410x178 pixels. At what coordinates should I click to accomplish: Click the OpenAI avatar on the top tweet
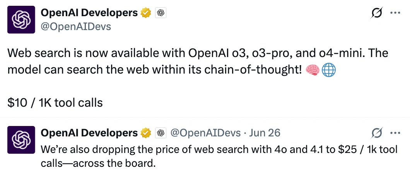[x=21, y=20]
